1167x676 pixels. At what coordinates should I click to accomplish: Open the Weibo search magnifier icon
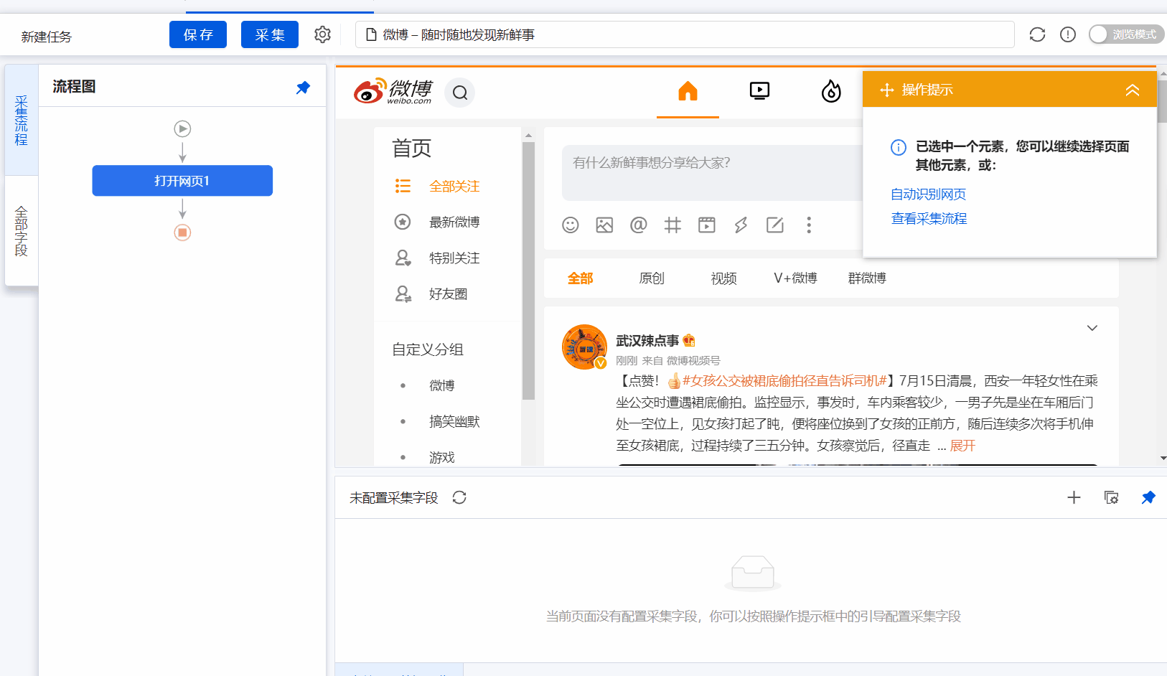tap(460, 93)
